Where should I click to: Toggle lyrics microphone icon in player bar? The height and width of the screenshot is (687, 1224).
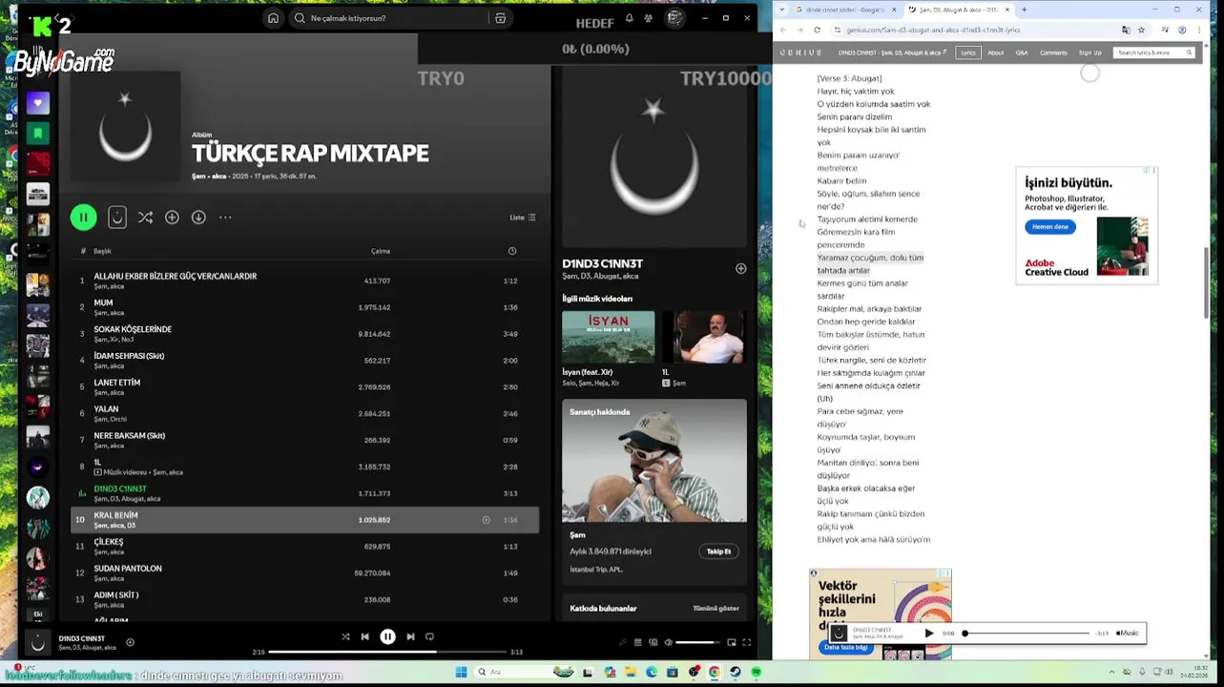point(624,642)
